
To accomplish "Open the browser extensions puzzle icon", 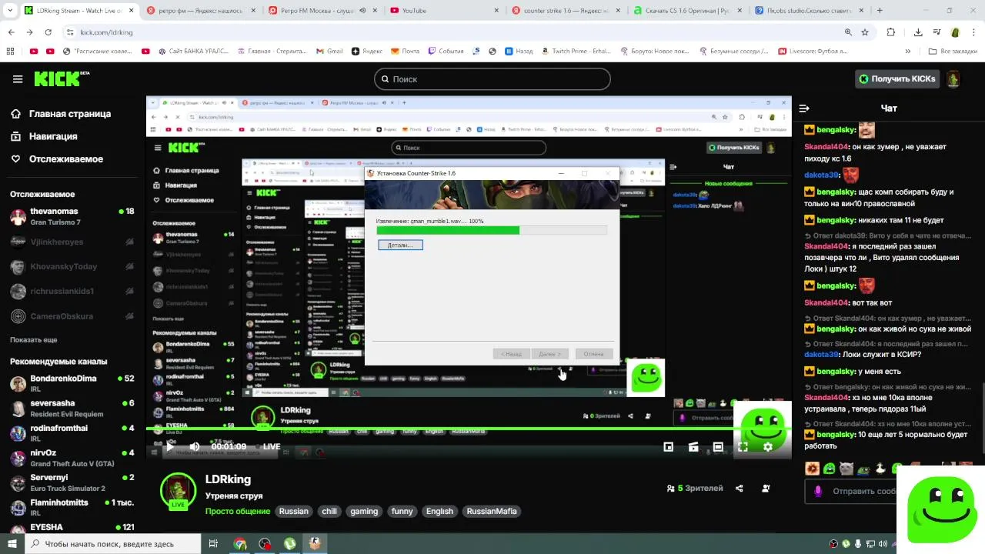I will coord(891,32).
